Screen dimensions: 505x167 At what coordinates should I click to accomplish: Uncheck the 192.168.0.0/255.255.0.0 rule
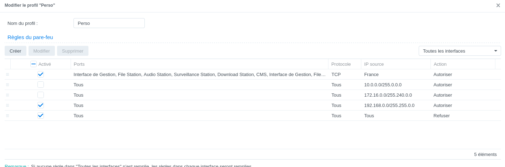coord(41,105)
